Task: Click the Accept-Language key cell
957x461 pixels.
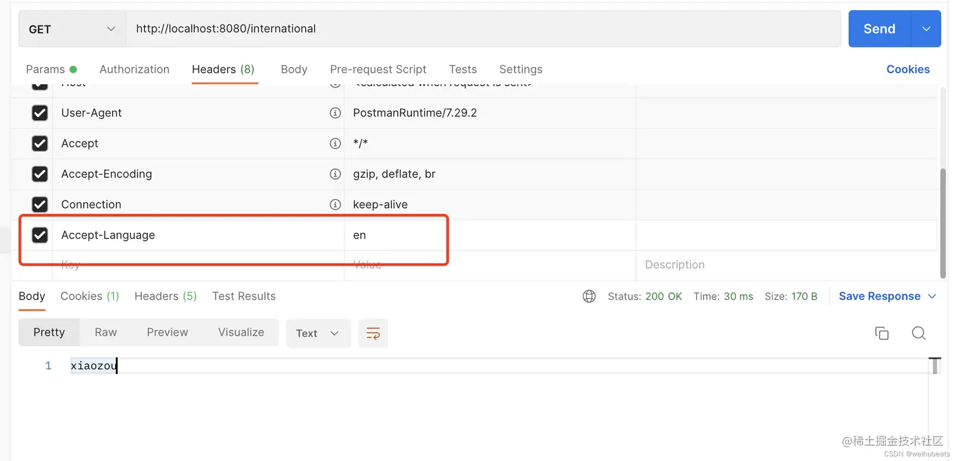Action: (198, 235)
